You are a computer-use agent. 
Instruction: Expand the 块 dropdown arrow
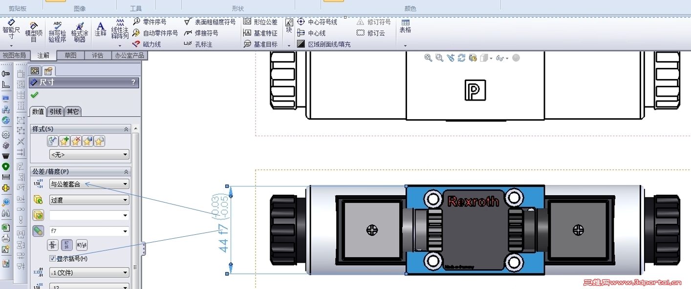[289, 45]
